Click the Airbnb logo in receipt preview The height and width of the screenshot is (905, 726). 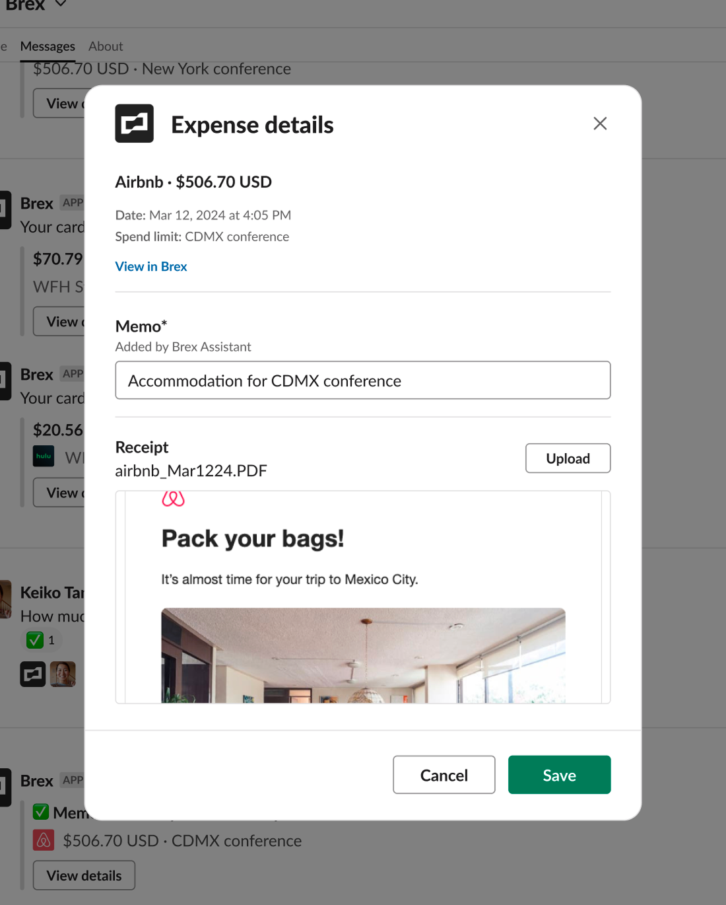[173, 499]
